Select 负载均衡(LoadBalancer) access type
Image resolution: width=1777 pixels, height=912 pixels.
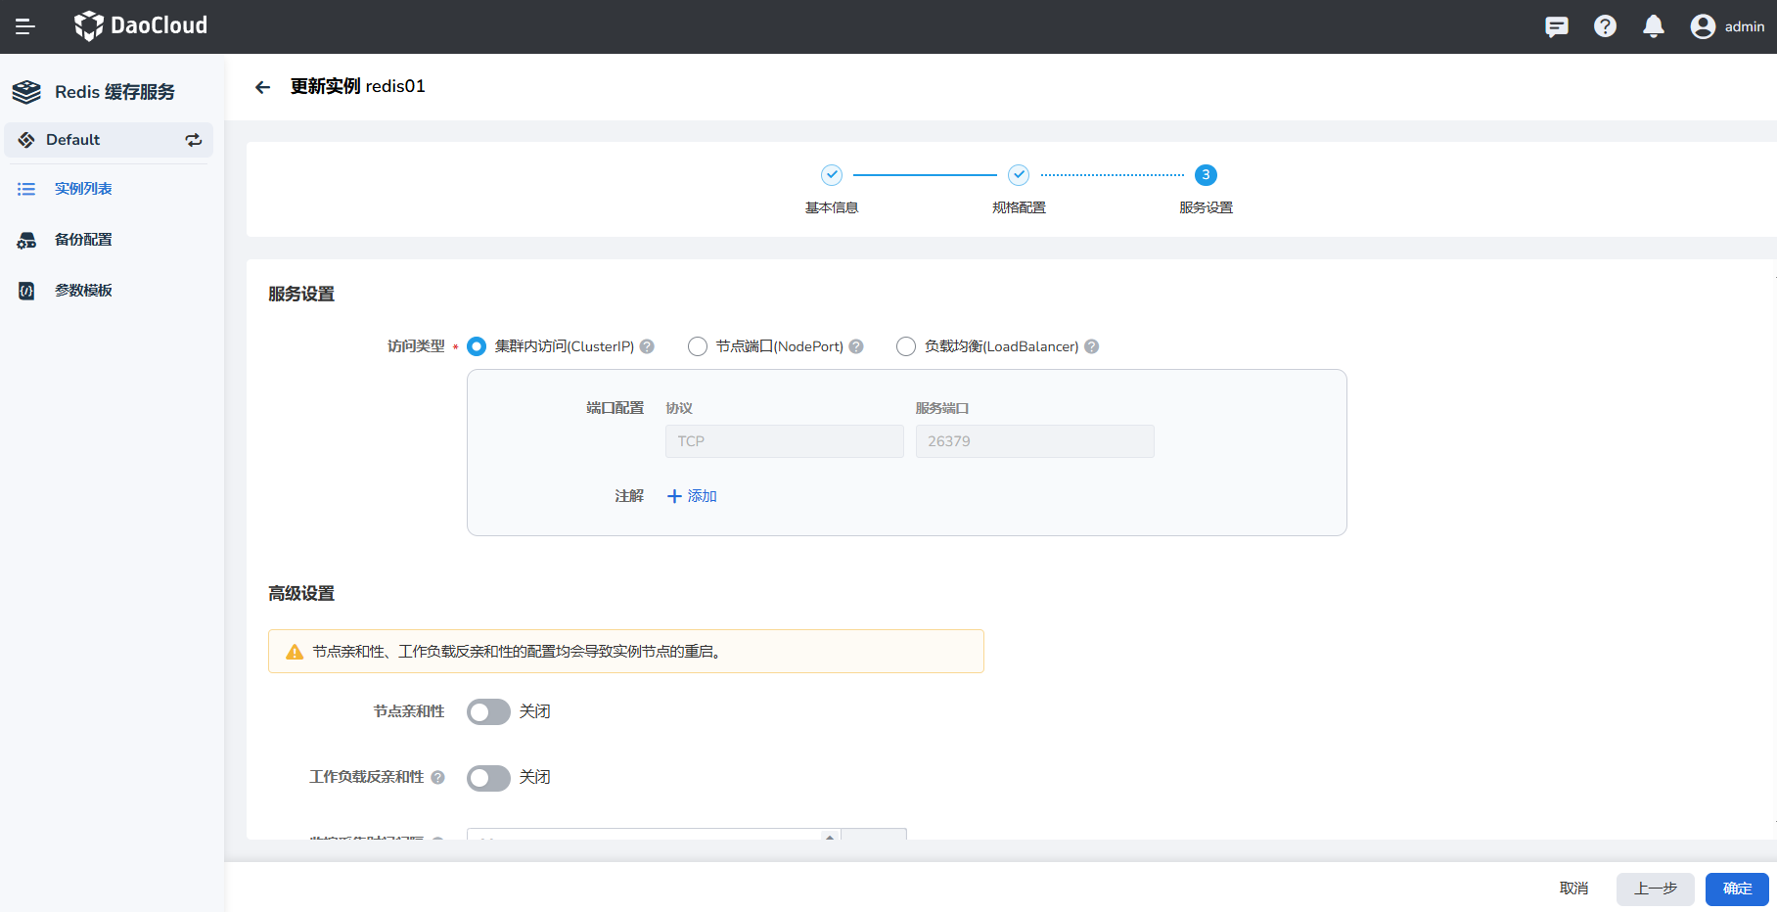906,346
